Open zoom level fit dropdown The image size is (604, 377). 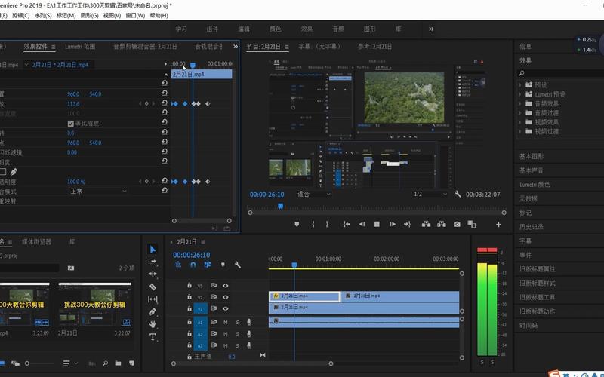[313, 195]
